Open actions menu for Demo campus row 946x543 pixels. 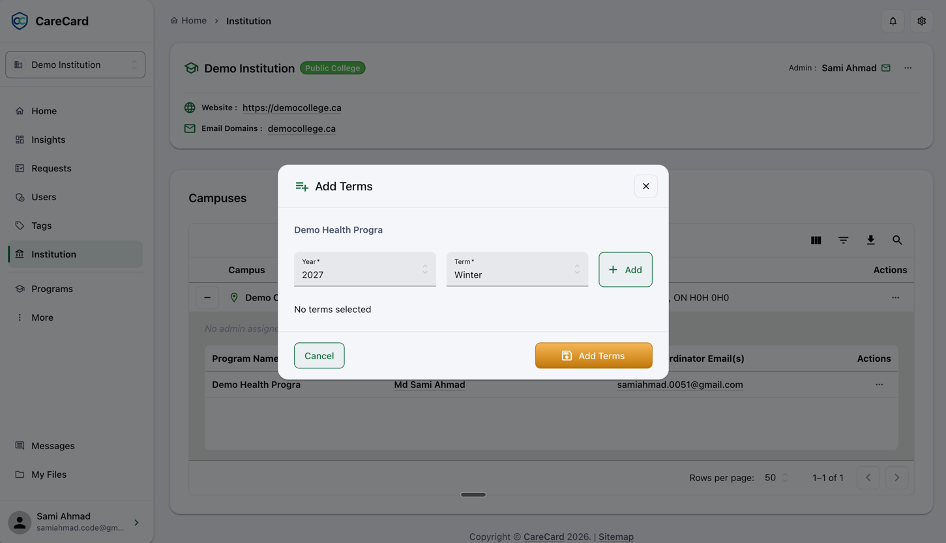click(x=895, y=298)
